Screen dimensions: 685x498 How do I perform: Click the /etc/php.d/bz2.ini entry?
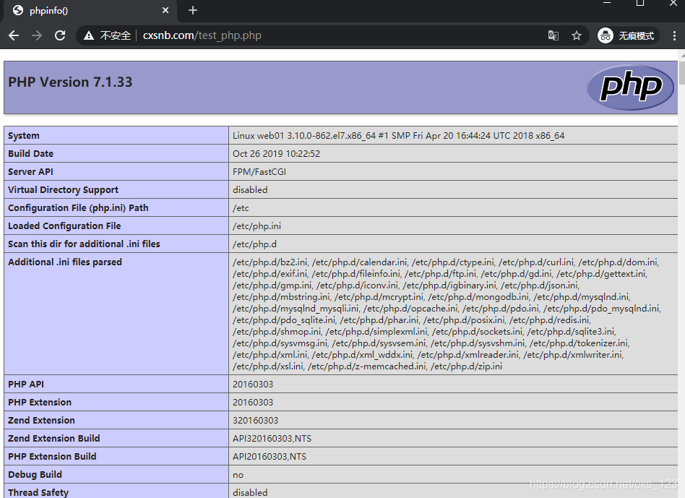coord(270,262)
